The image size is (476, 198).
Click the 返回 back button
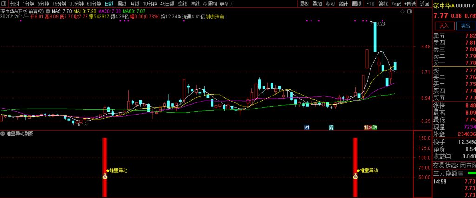tap(424, 4)
